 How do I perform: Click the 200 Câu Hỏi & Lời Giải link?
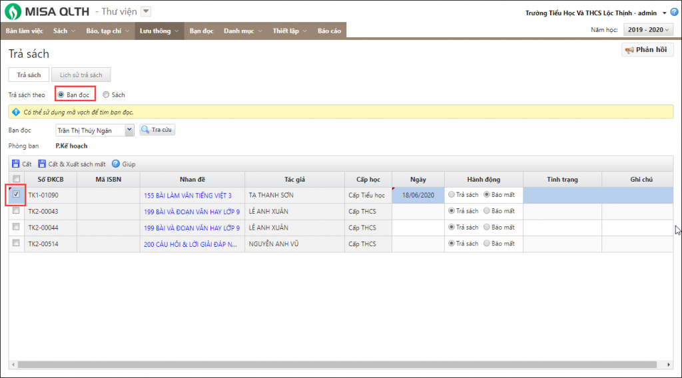(x=191, y=244)
